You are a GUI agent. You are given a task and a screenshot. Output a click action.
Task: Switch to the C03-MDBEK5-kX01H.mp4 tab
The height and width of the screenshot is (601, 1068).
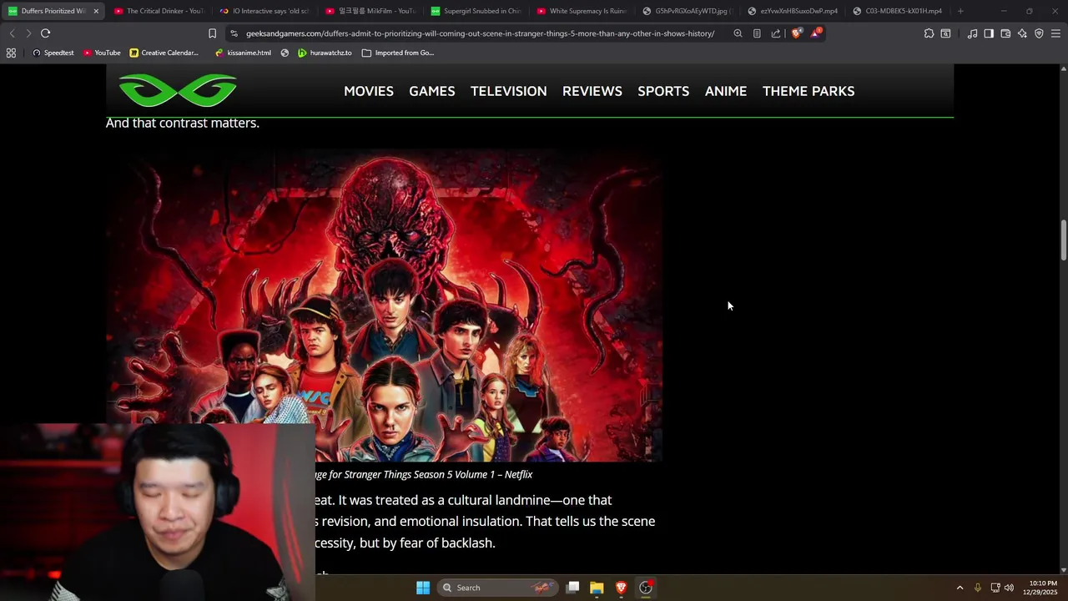tap(898, 11)
